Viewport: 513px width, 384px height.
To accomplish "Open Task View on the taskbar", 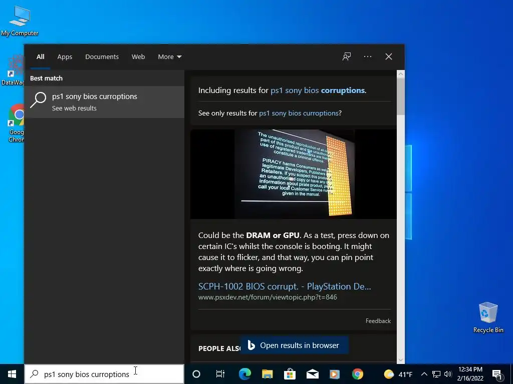I will pos(220,374).
